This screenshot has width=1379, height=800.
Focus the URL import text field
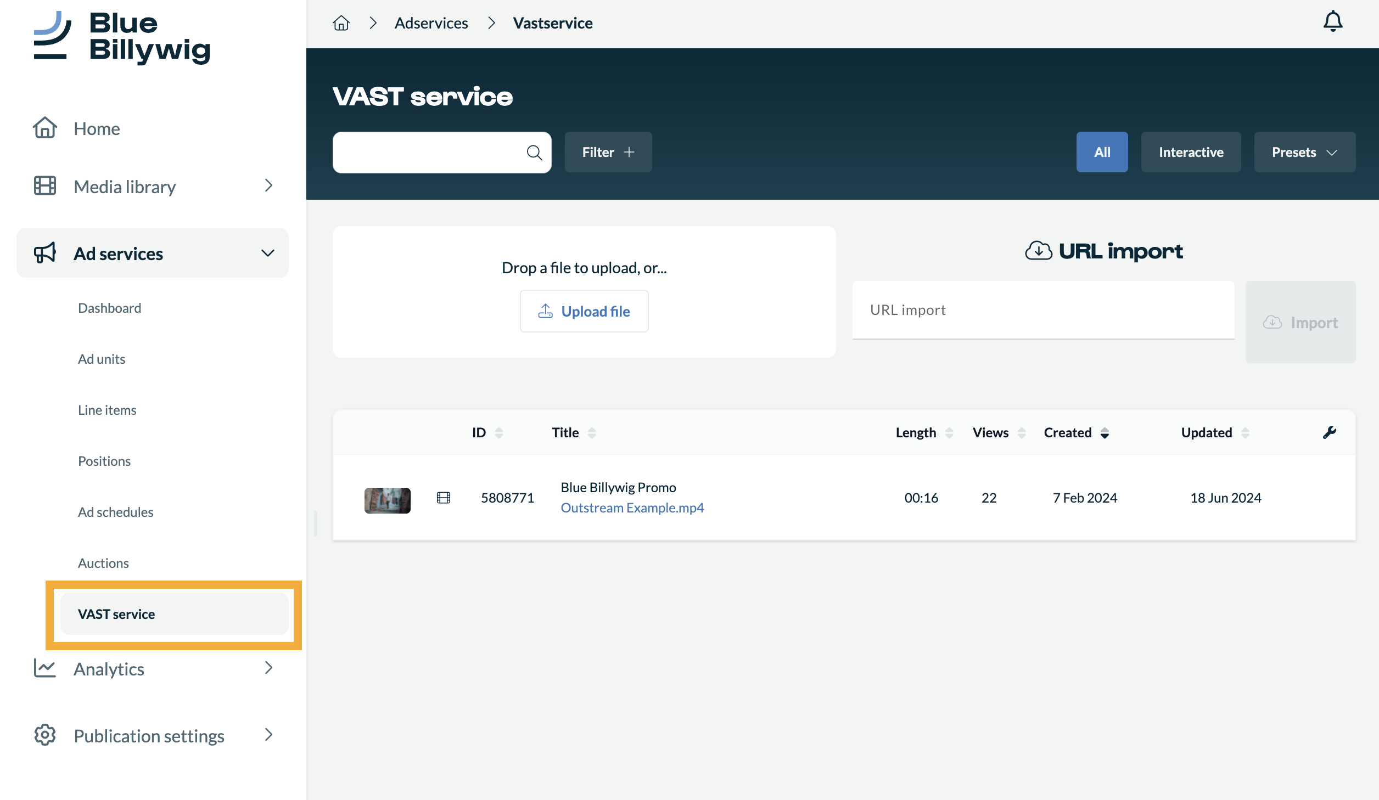[x=1043, y=310]
